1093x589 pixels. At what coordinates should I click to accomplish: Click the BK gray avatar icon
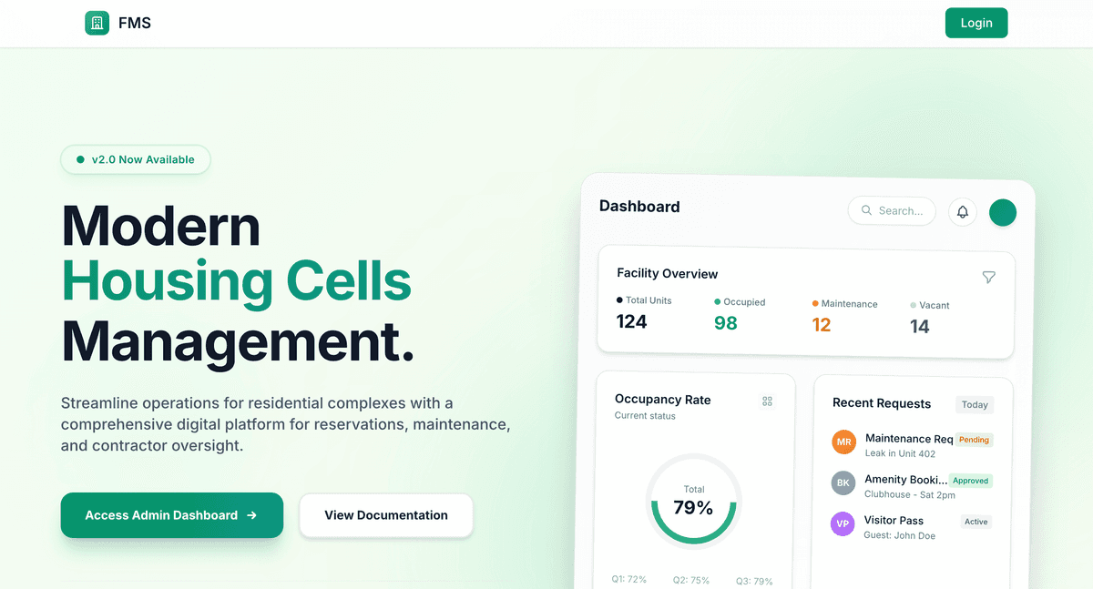843,483
